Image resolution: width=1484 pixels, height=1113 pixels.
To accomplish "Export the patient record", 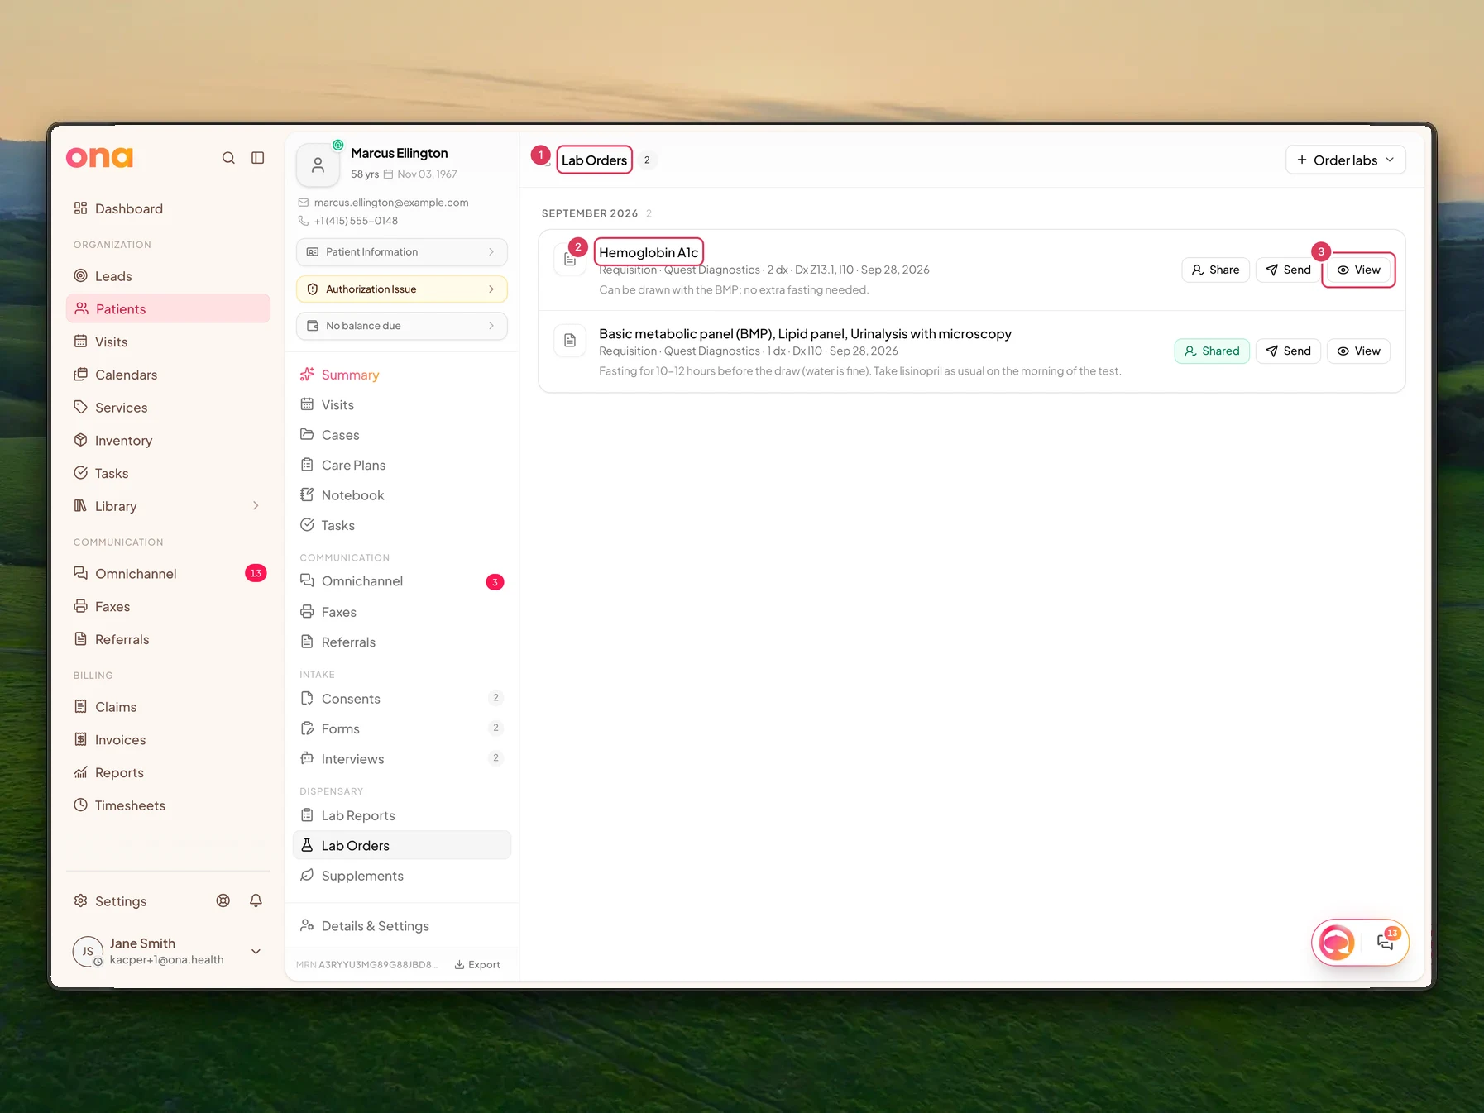I will point(477,965).
